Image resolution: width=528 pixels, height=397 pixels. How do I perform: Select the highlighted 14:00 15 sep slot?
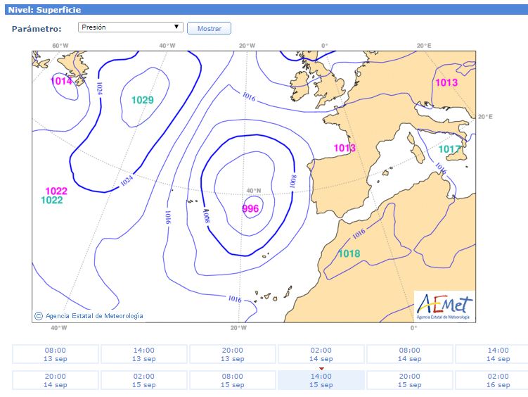tap(321, 380)
